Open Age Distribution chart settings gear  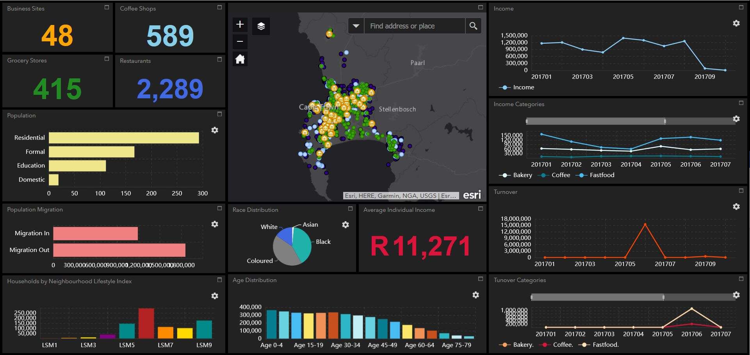[x=476, y=295]
